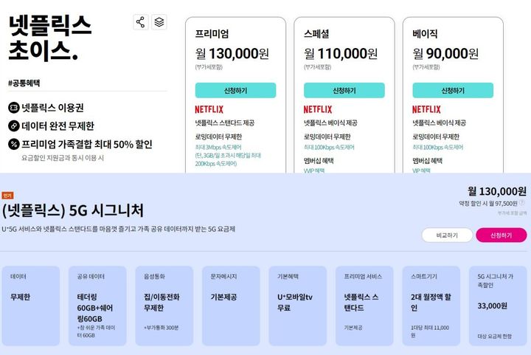The height and width of the screenshot is (355, 531).
Task: Click the ticket icon beside 넷플릭스 이용권
Action: click(x=13, y=108)
